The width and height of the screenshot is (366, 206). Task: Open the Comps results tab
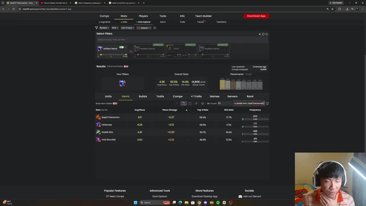(178, 96)
